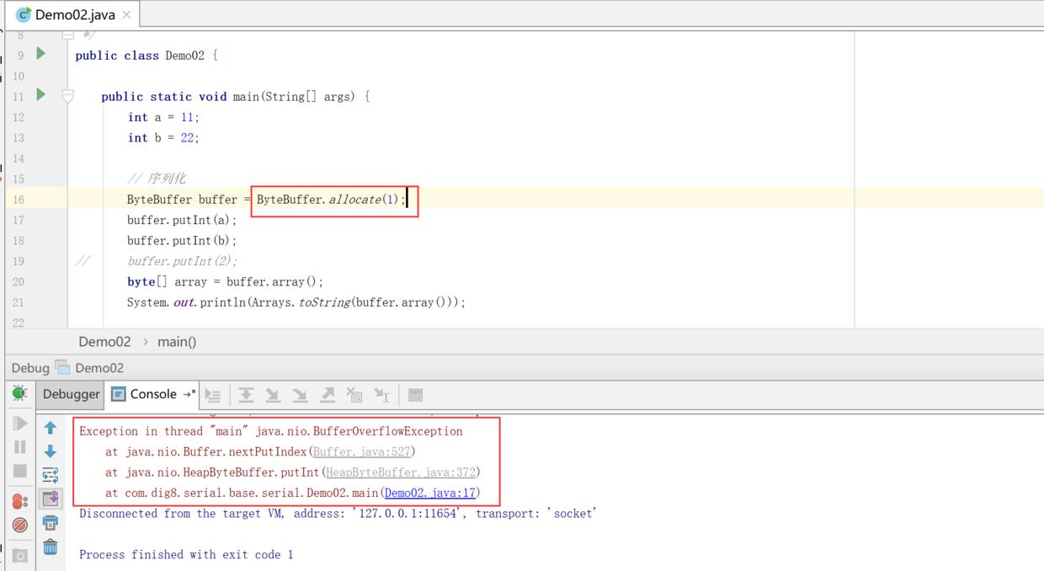The height and width of the screenshot is (571, 1044).
Task: Toggle the Mute Breakpoints icon
Action: 19,525
